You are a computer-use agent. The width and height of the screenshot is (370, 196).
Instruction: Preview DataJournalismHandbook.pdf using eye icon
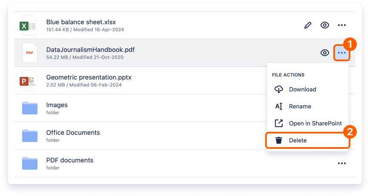pos(325,53)
